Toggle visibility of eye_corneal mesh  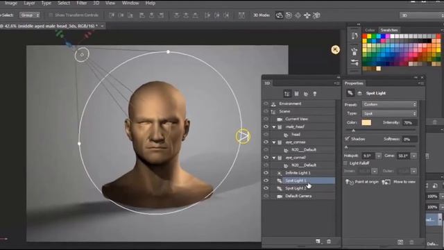click(x=266, y=158)
